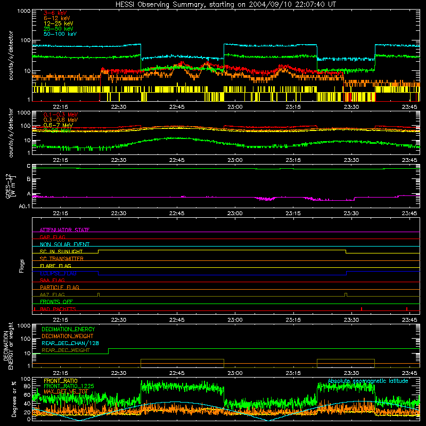Click the SAA_FLAG label
The height and width of the screenshot is (426, 426).
(52, 280)
